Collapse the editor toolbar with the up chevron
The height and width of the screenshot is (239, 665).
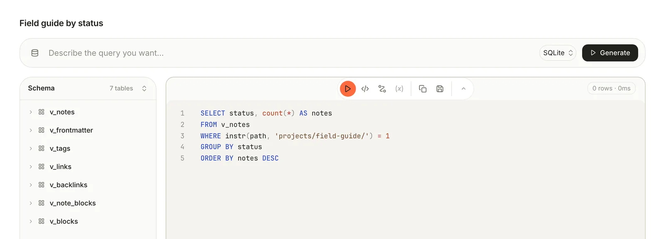[x=463, y=89]
